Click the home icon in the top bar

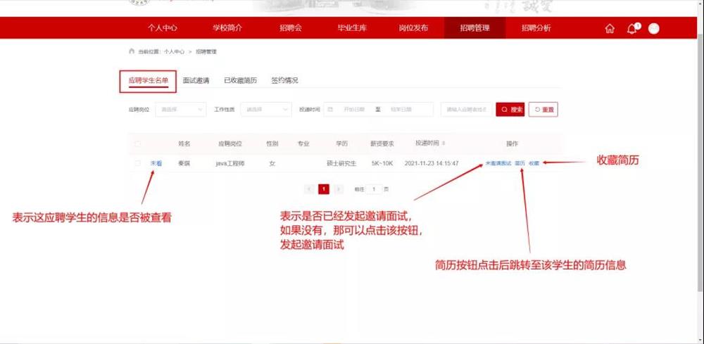610,29
